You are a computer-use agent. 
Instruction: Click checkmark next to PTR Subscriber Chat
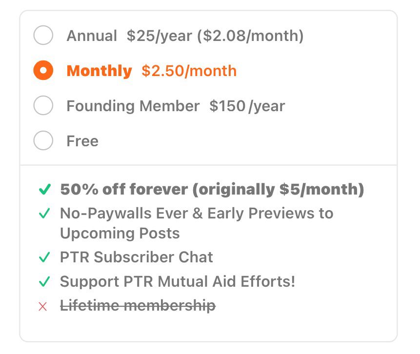tap(44, 257)
